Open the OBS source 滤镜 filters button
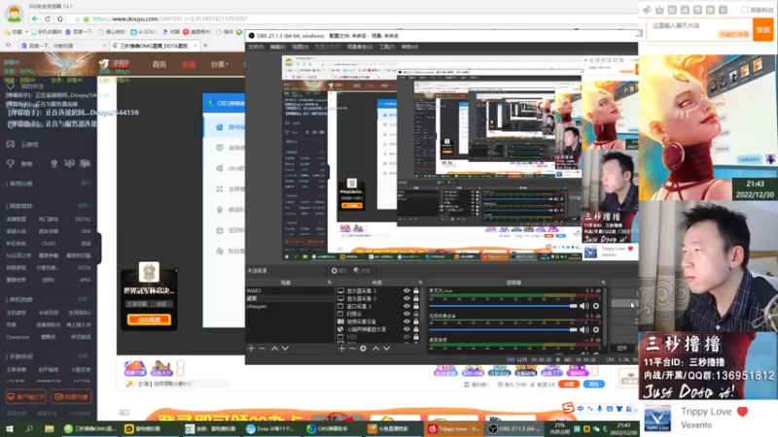This screenshot has width=778, height=437. tap(362, 271)
